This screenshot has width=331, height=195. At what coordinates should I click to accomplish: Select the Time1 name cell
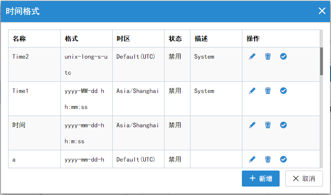(x=21, y=91)
